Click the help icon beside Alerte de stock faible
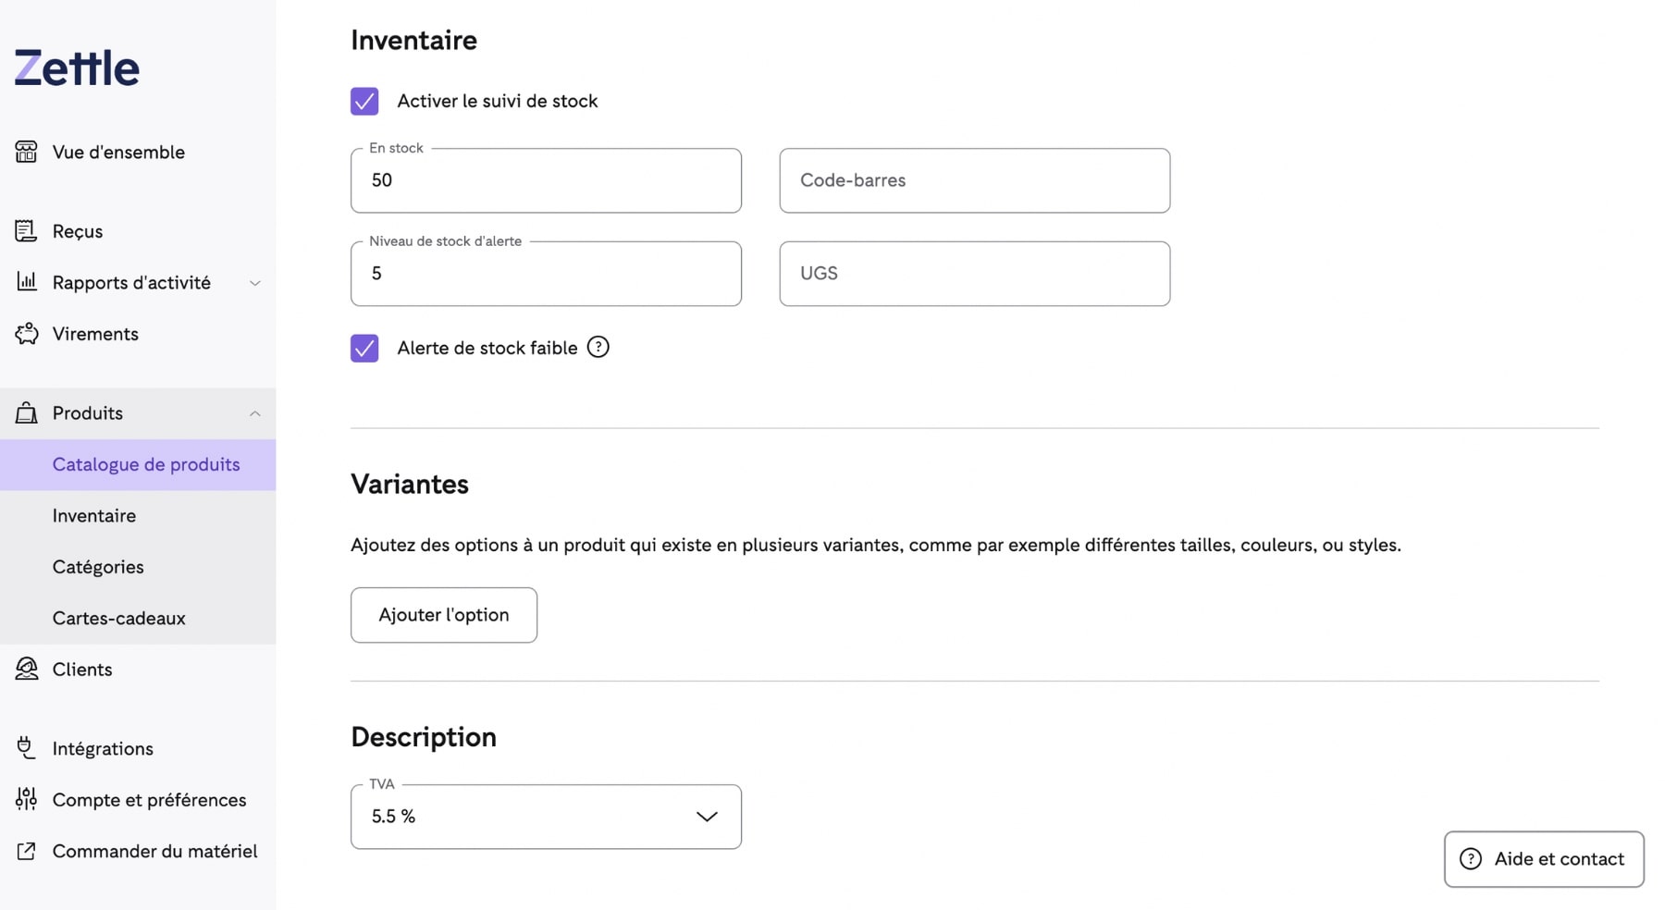 (x=598, y=347)
